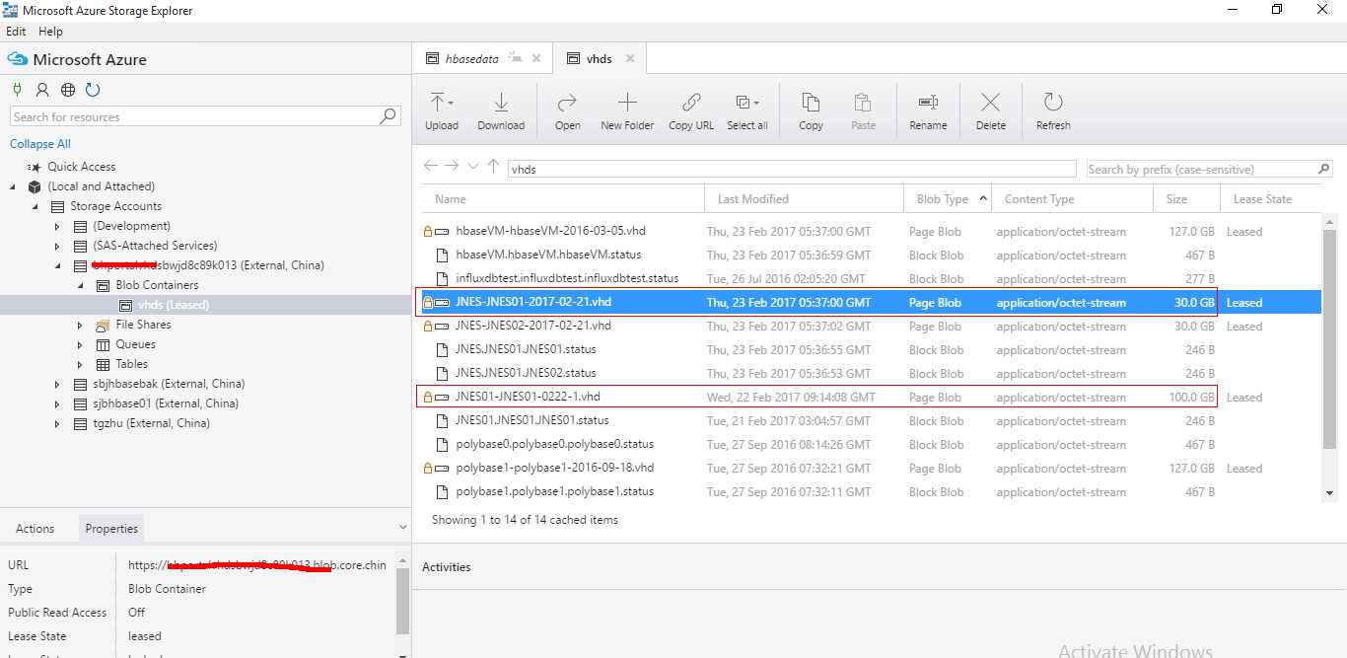1347x658 pixels.
Task: Collapse the bottom panel with the chevron
Action: tap(401, 528)
